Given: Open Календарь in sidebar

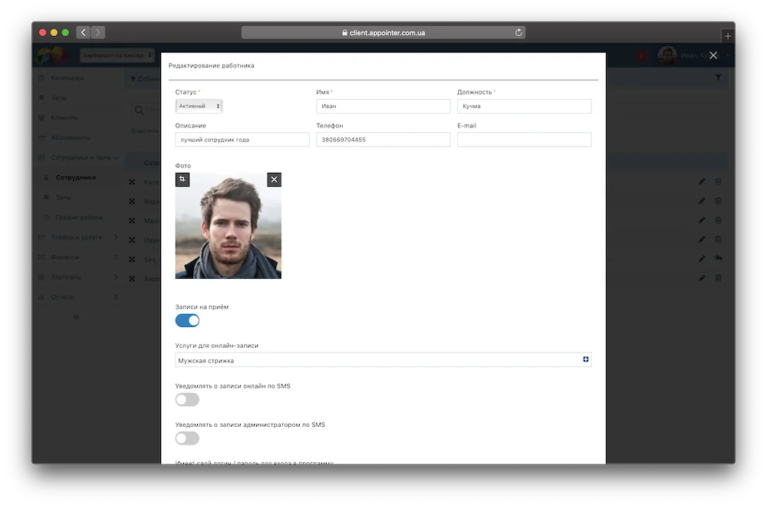Looking at the screenshot, I should click(67, 78).
